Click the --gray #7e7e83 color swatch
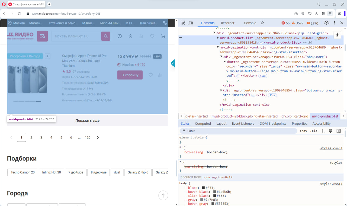 coord(201,200)
